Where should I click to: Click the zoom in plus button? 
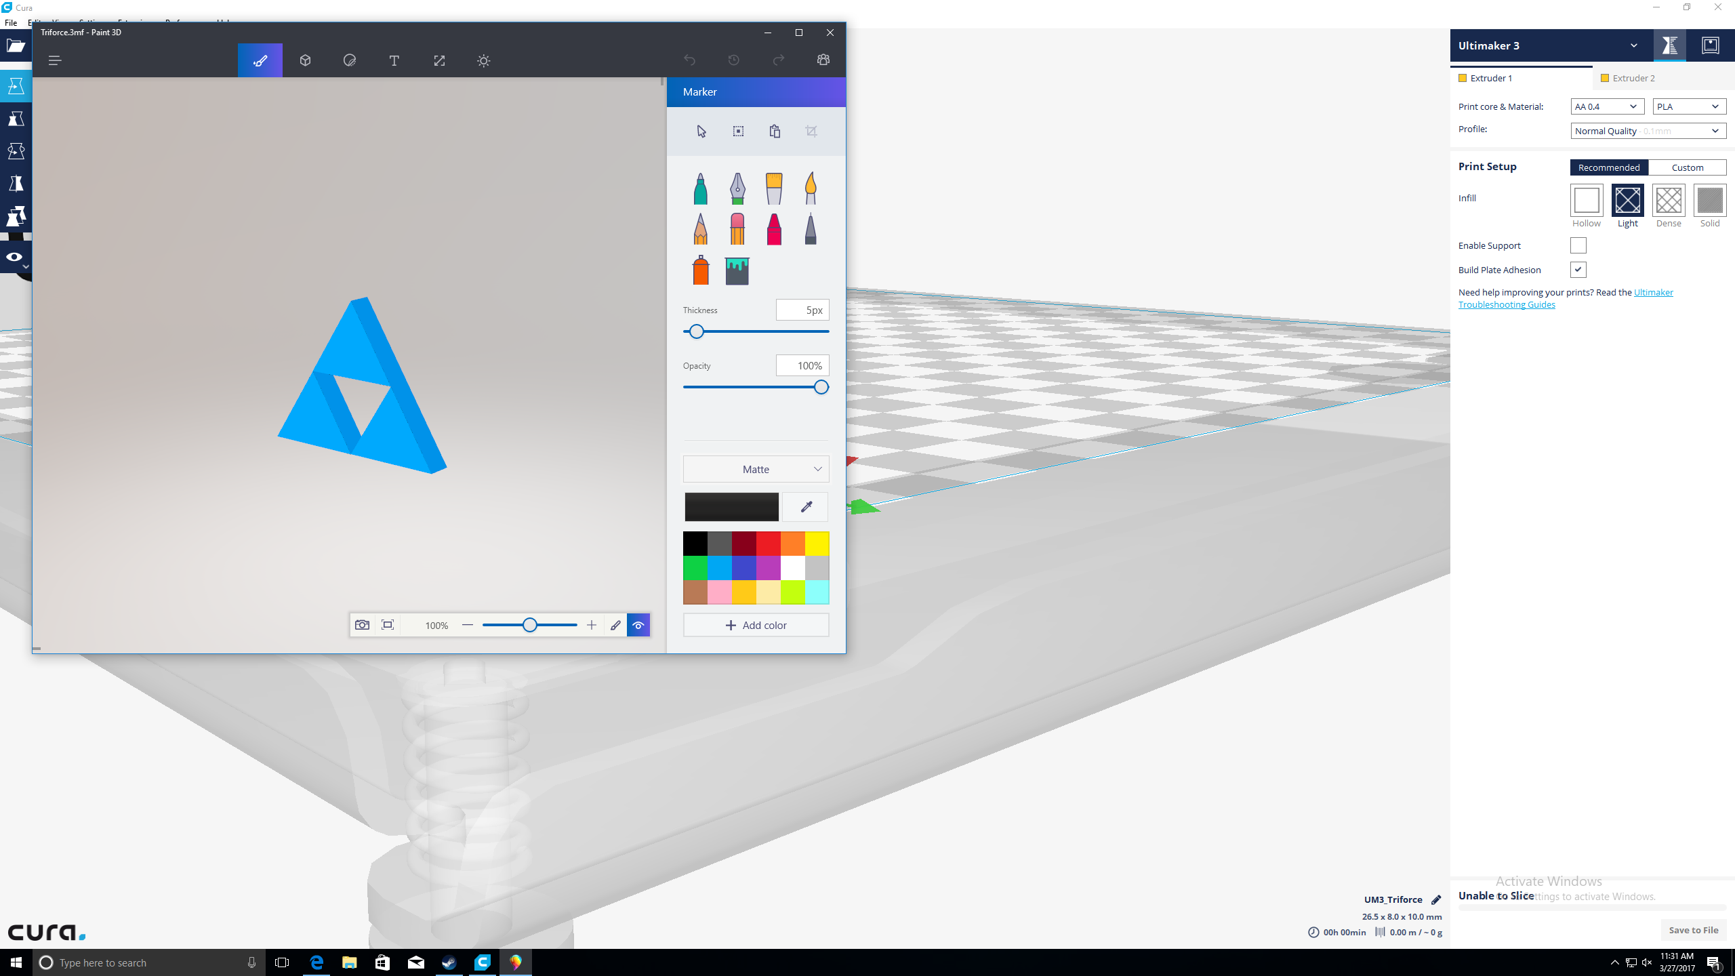click(592, 625)
